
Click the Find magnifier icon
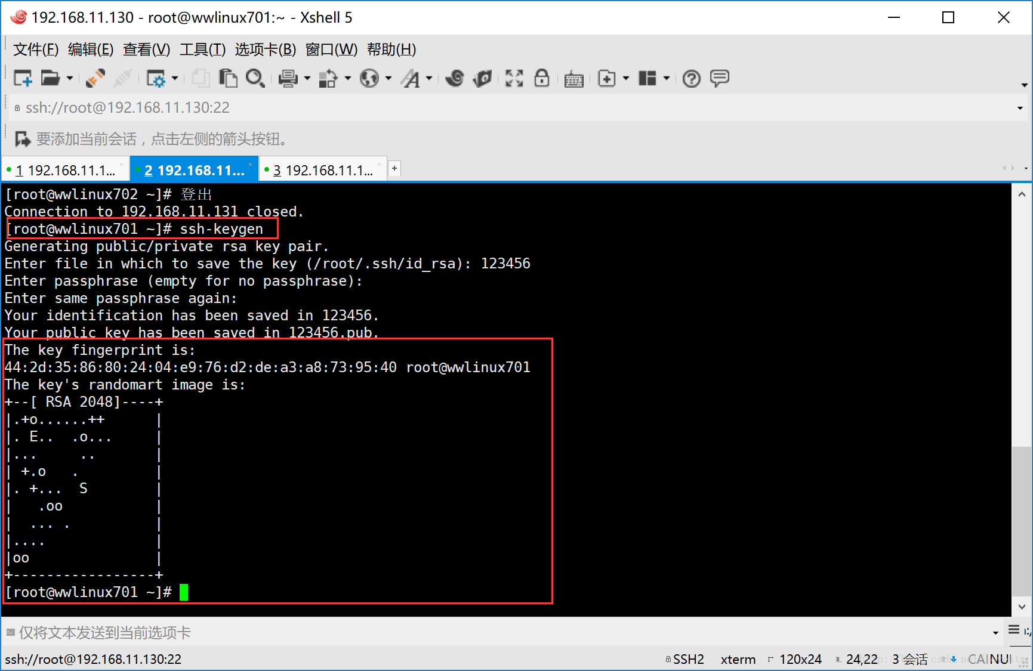pos(255,78)
